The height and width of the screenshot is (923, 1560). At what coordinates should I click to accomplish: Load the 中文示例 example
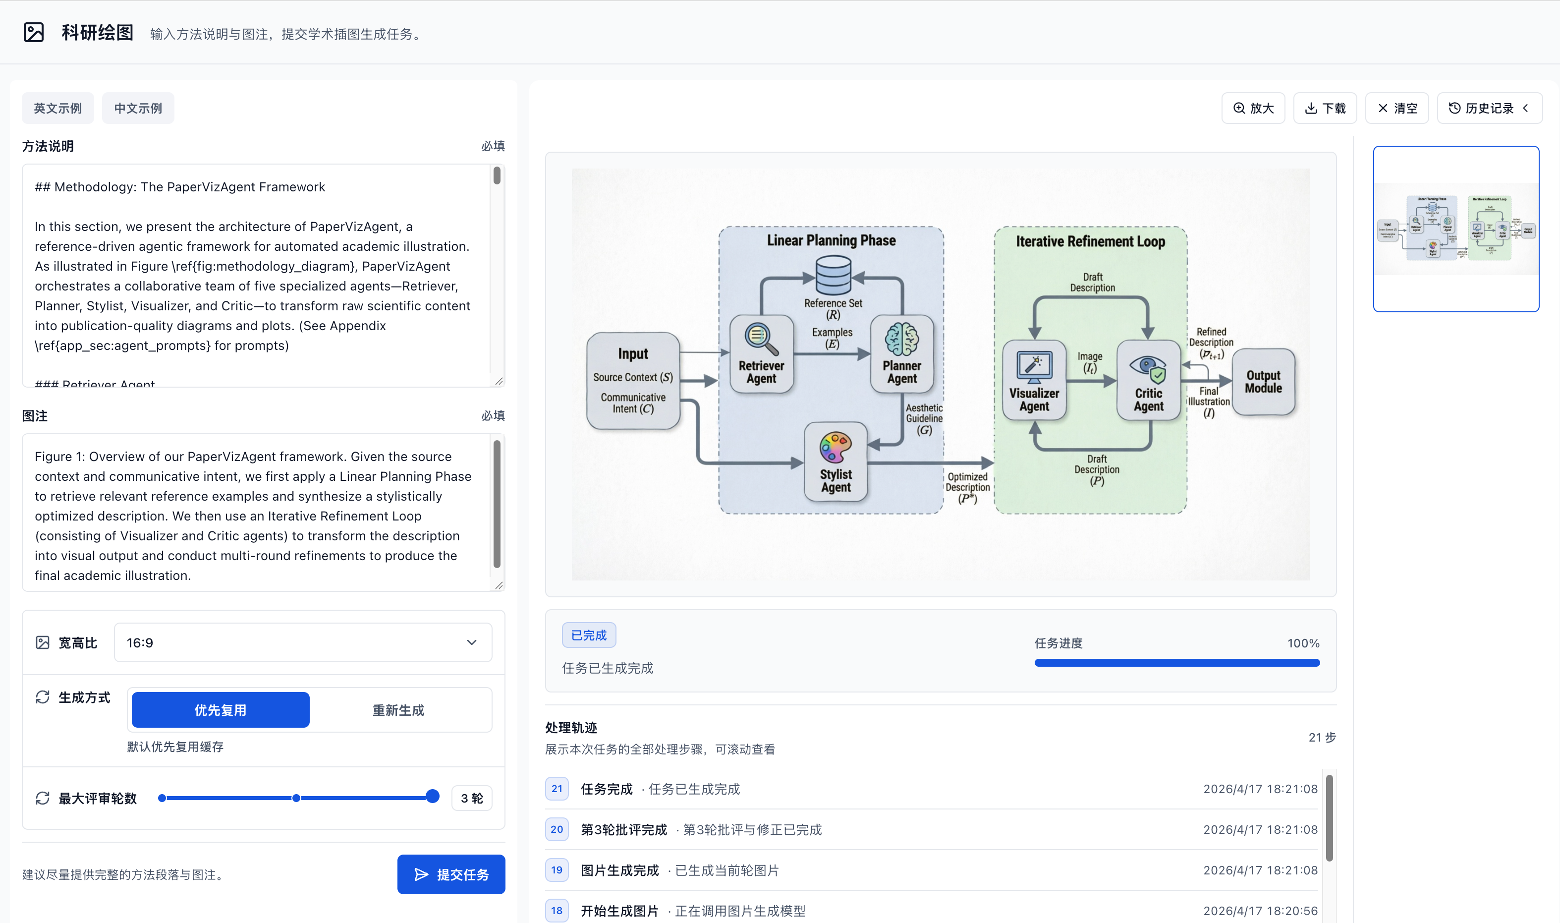138,108
